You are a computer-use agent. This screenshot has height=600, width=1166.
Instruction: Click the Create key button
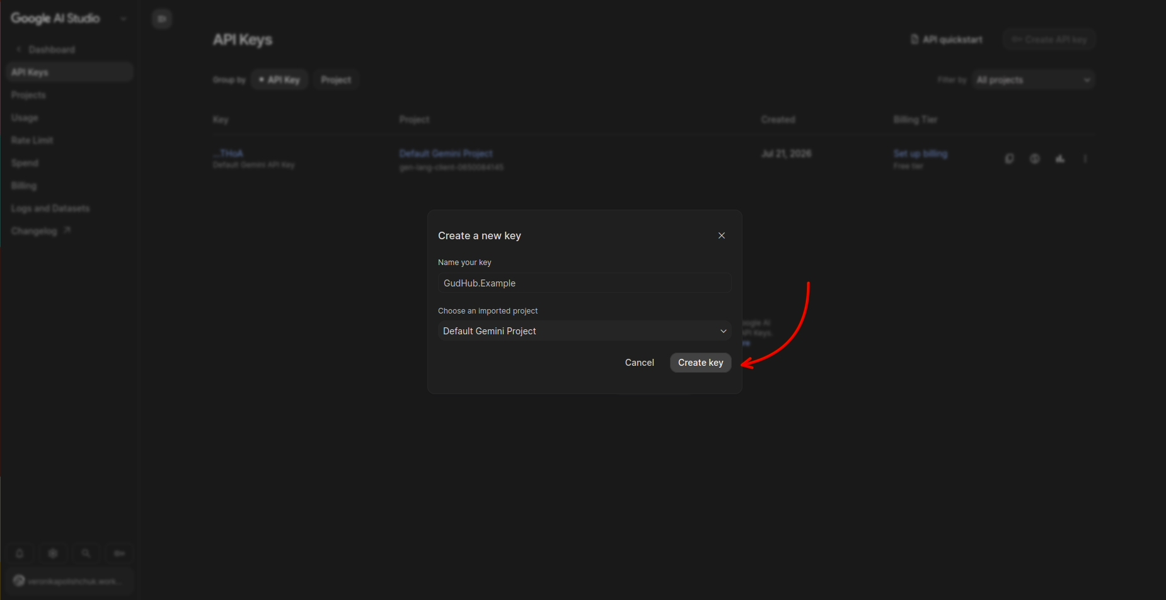700,363
